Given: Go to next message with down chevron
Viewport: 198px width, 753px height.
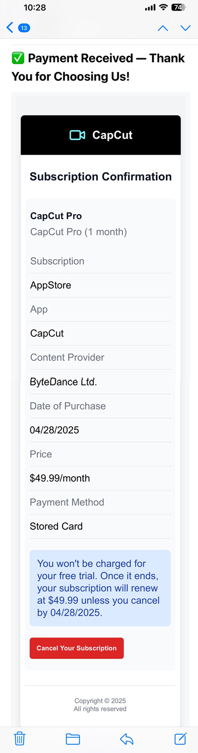Looking at the screenshot, I should tap(185, 28).
